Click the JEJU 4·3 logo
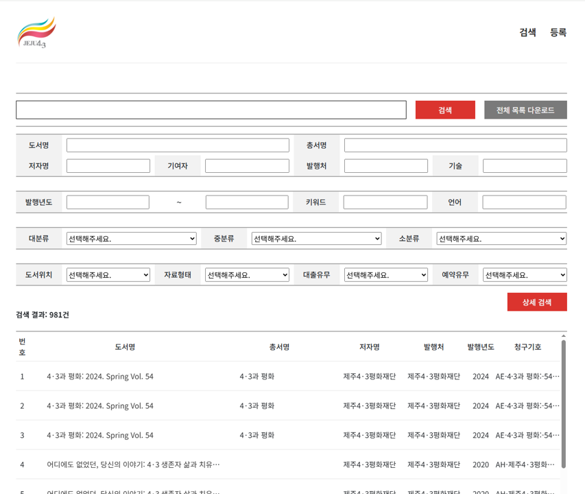 click(36, 33)
